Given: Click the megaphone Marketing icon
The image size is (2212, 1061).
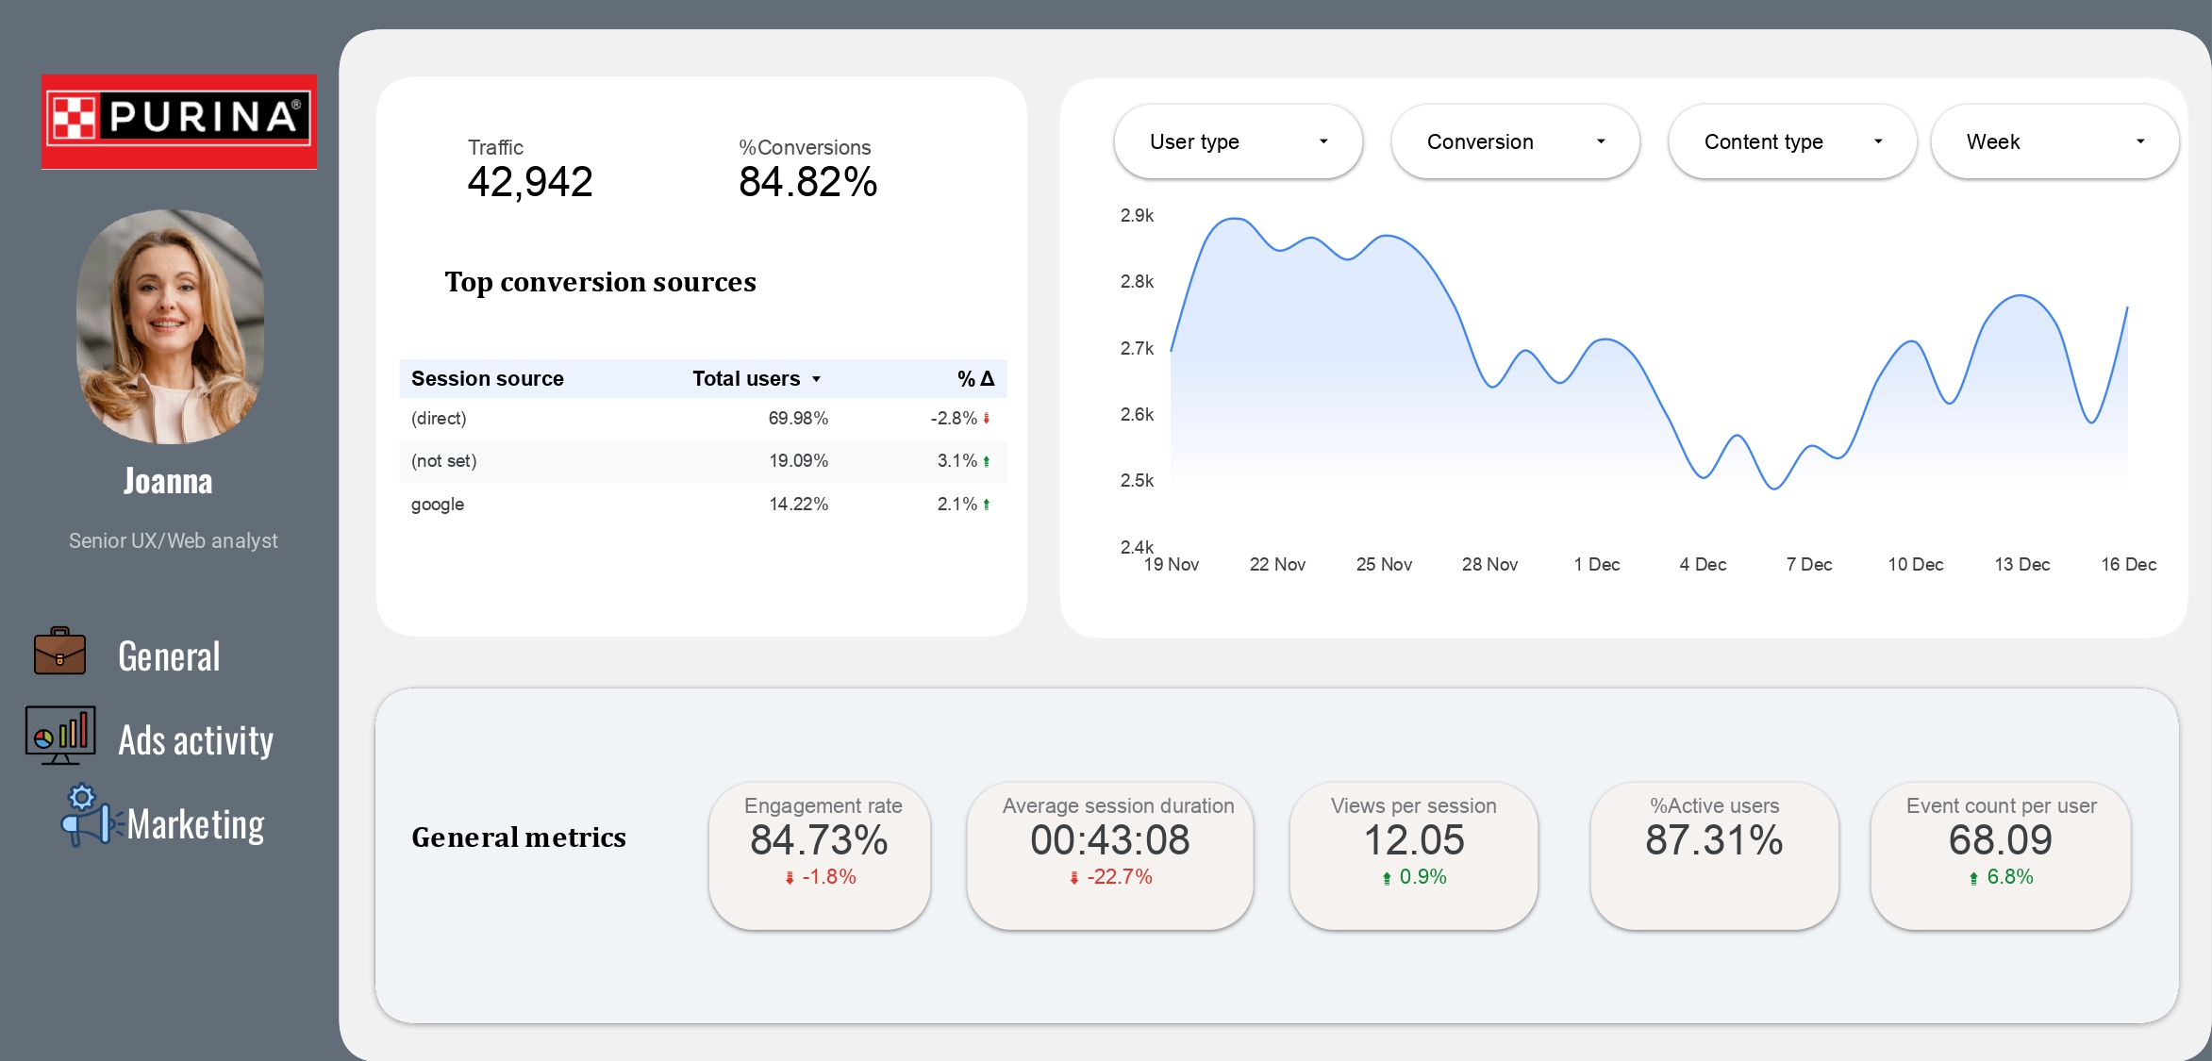Looking at the screenshot, I should (x=89, y=817).
